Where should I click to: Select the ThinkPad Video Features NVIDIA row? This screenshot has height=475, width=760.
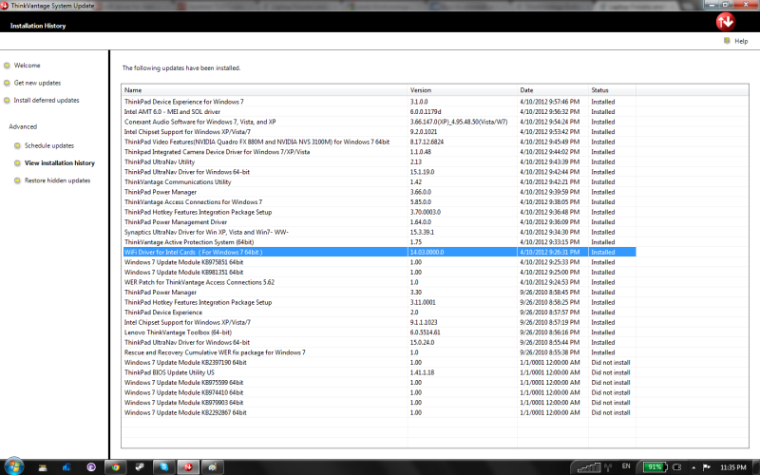(379, 142)
